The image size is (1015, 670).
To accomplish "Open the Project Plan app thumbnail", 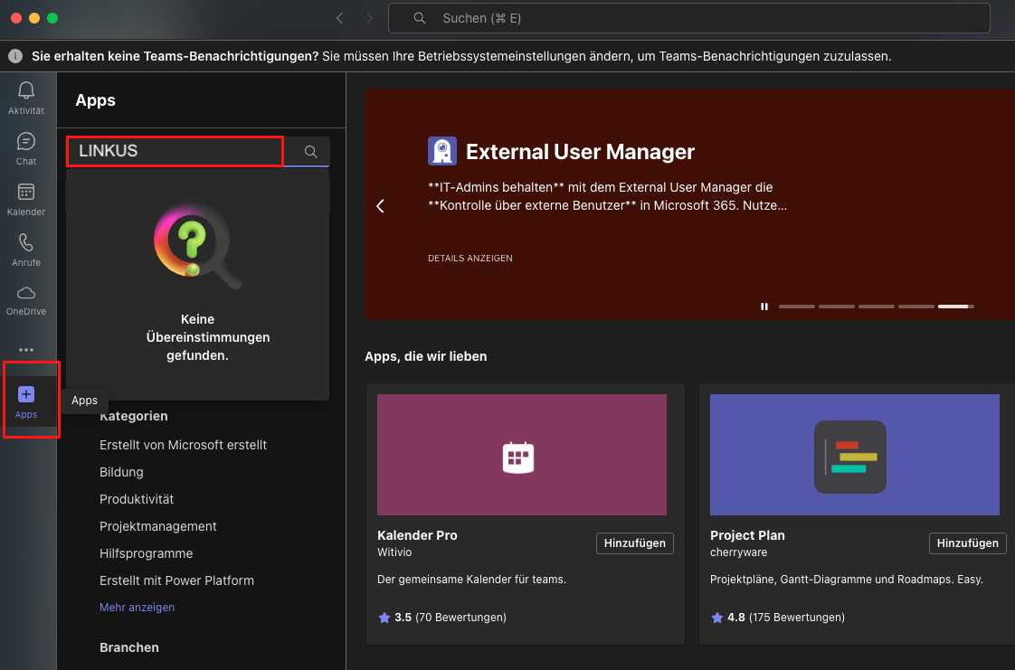I will (x=854, y=455).
